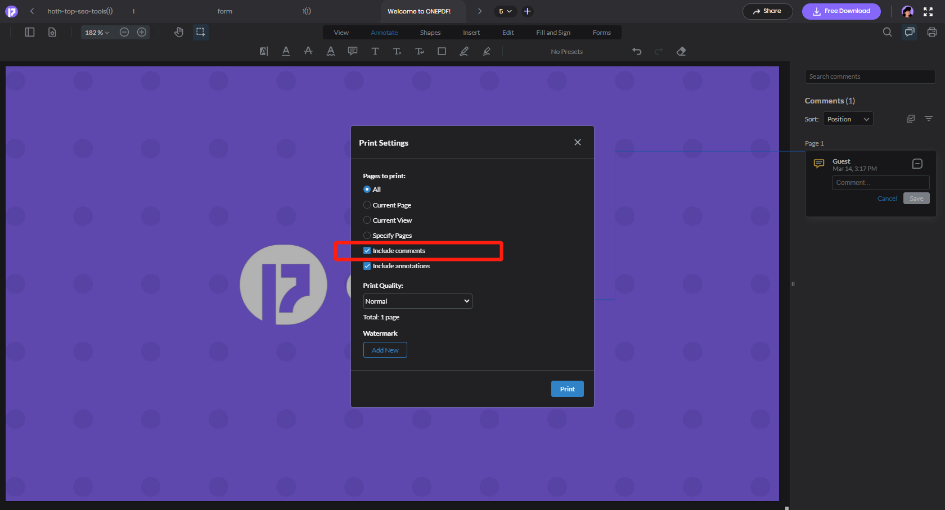Select the free text tool

pyautogui.click(x=375, y=51)
